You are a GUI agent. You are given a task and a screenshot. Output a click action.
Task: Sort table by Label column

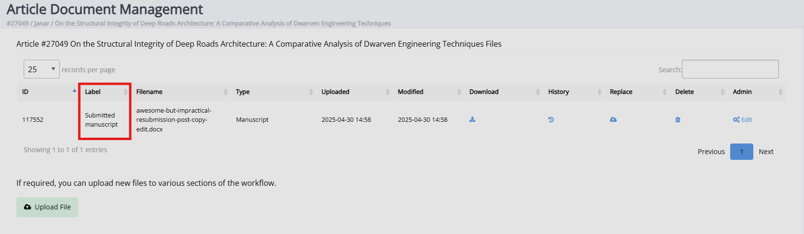coord(105,92)
